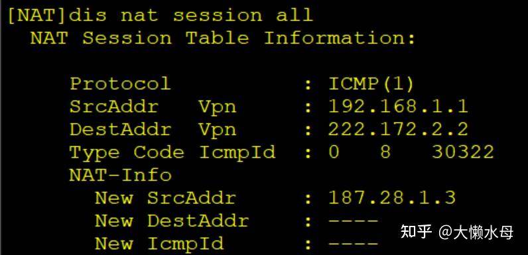Click the Type Code IcmpId label
This screenshot has width=528, height=255.
click(172, 153)
